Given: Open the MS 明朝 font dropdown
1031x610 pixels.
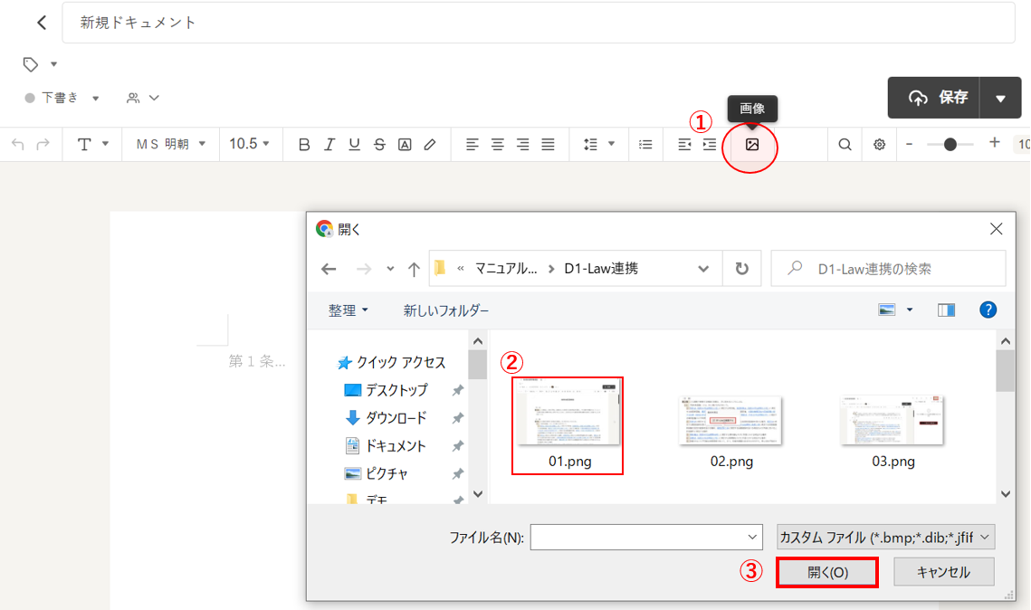Looking at the screenshot, I should 171,144.
